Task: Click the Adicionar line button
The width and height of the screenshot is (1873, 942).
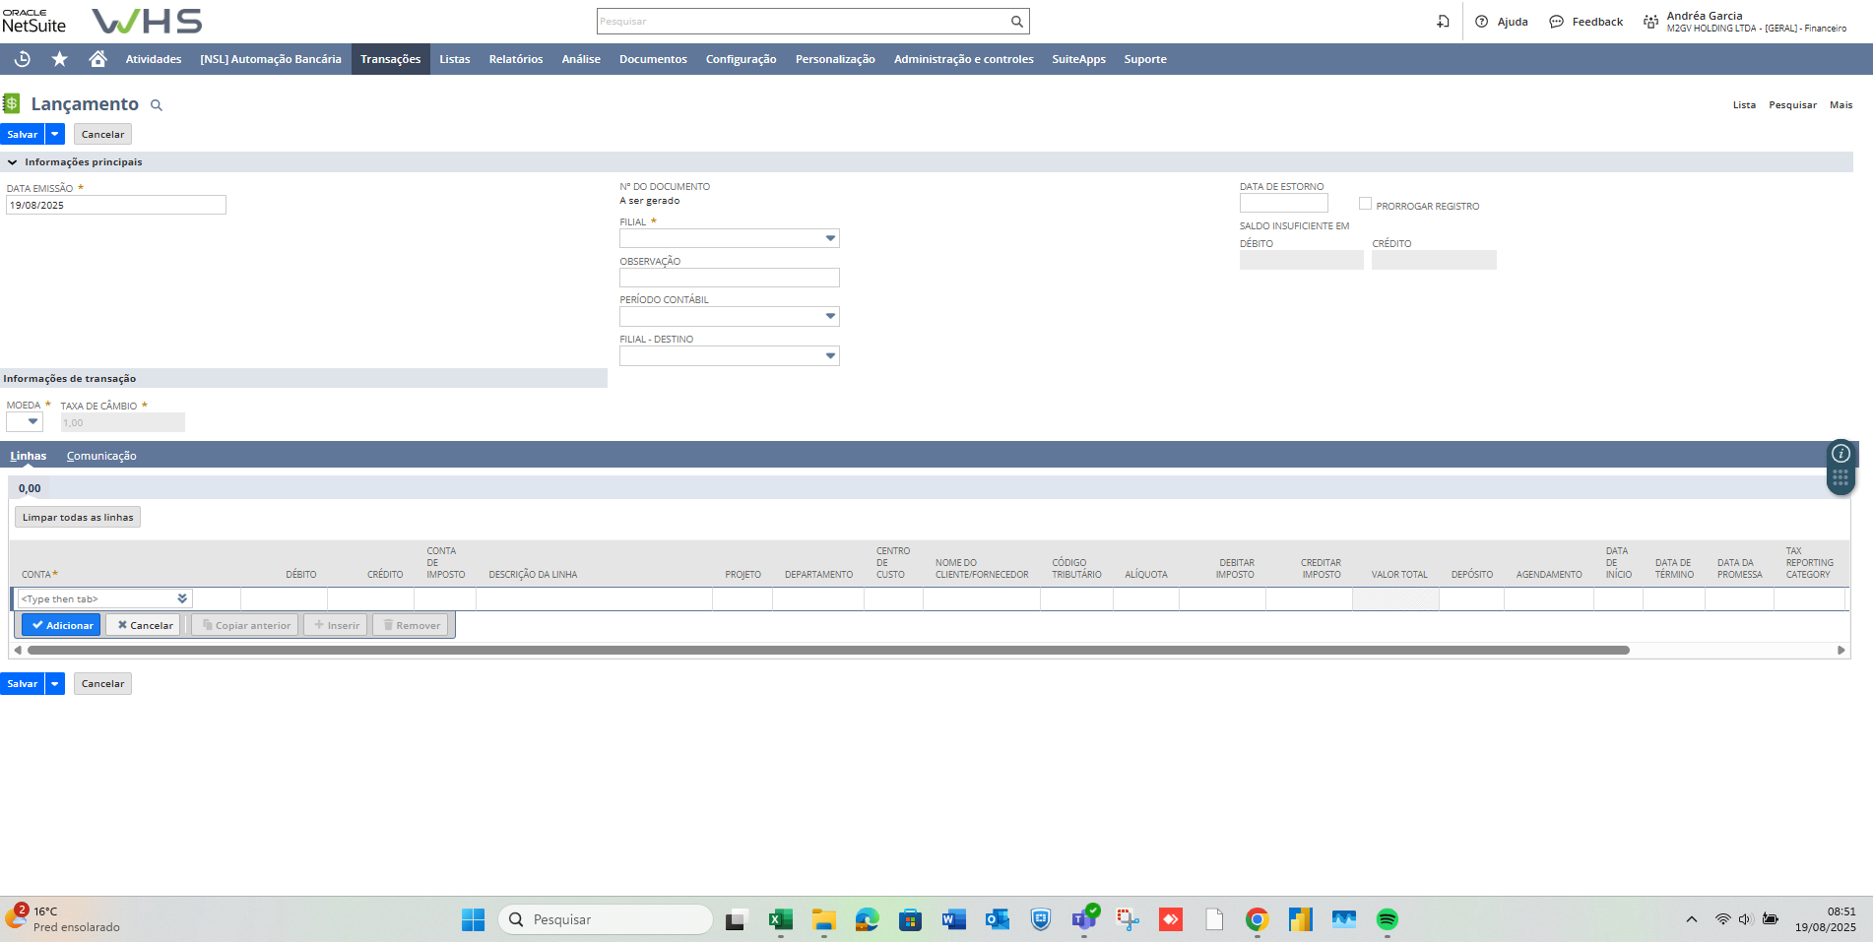Action: click(x=61, y=625)
